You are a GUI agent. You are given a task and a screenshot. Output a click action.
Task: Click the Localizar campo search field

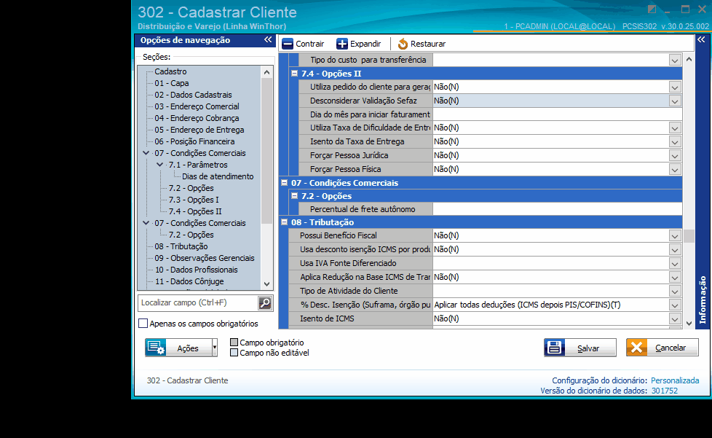pyautogui.click(x=198, y=302)
